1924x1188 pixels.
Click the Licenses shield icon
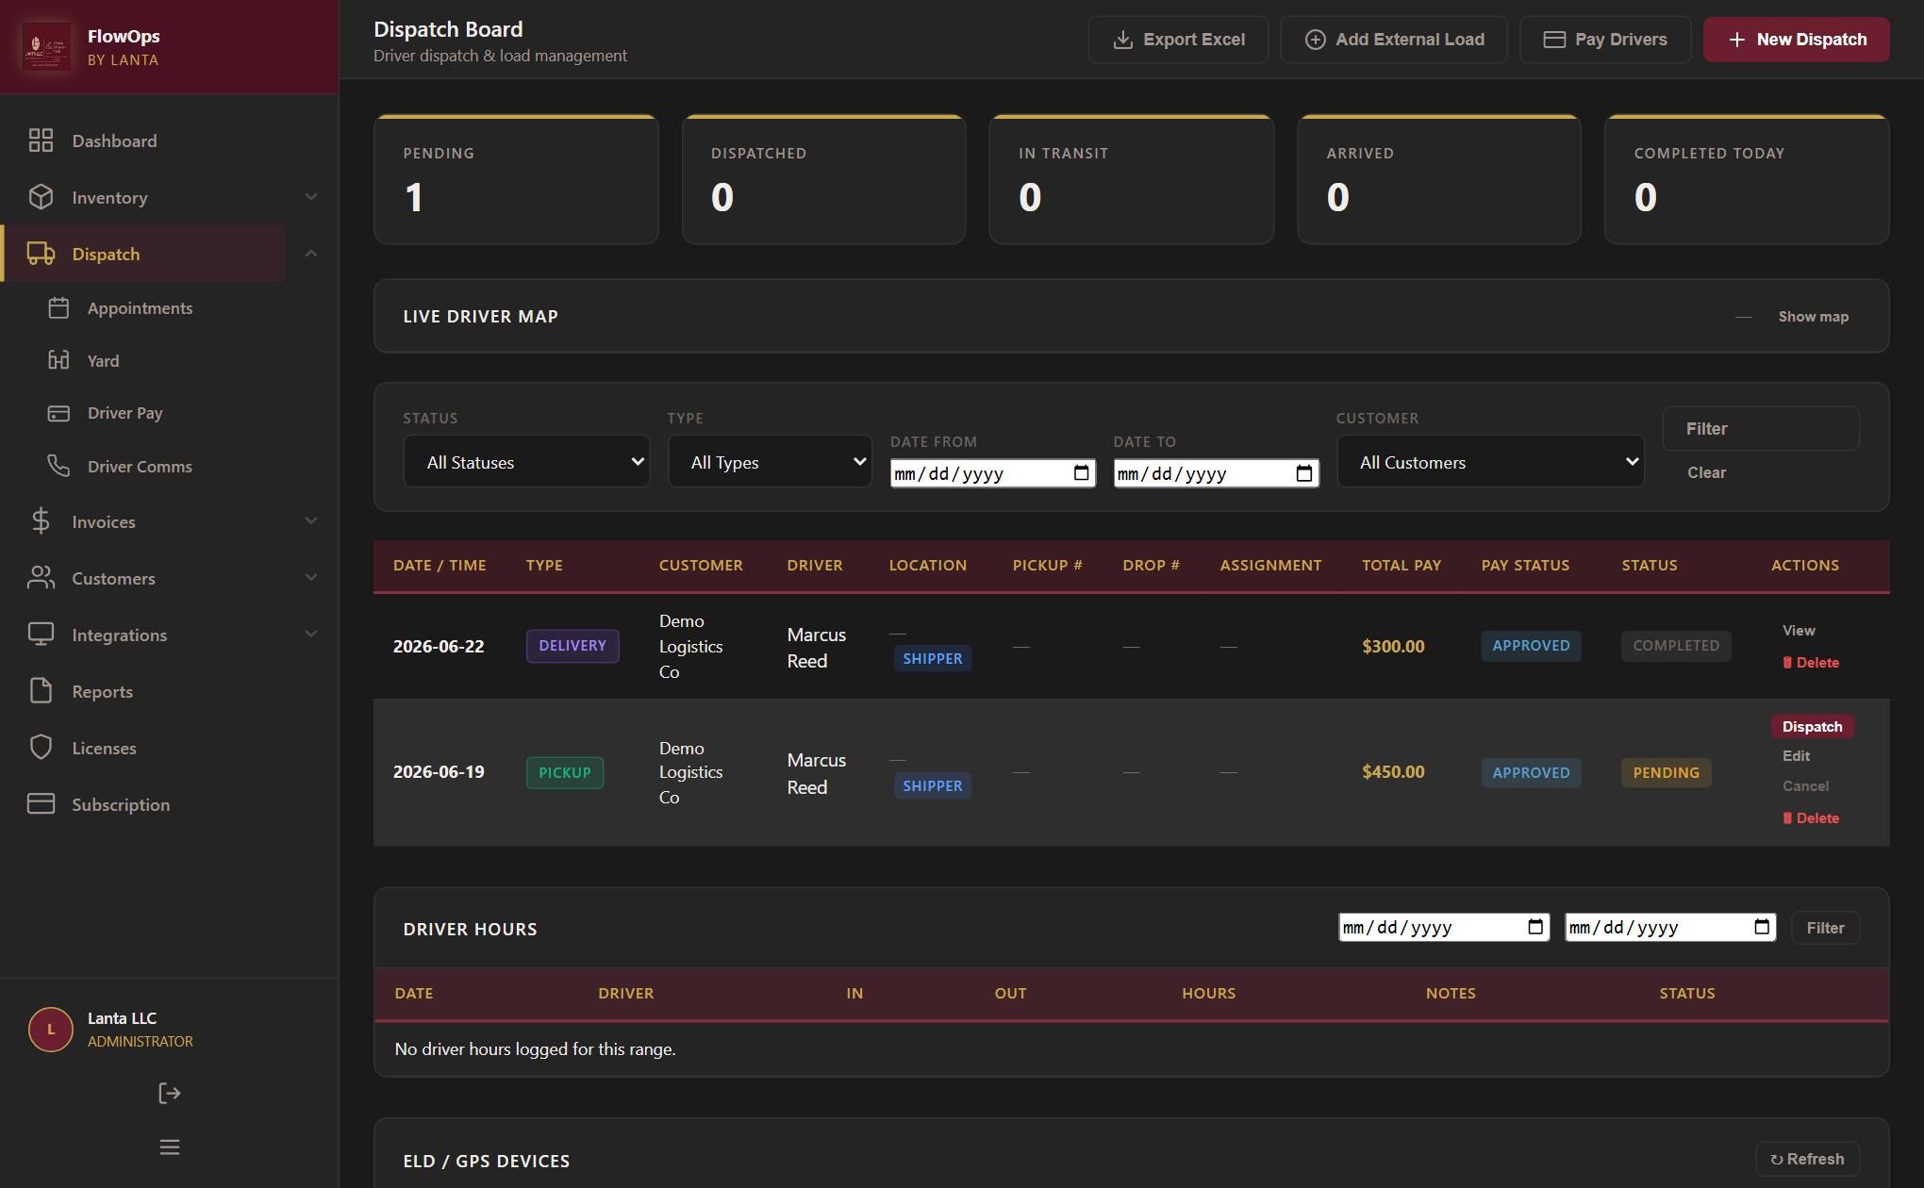click(x=41, y=748)
